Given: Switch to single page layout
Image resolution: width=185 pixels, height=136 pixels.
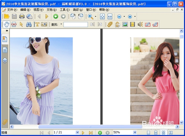Looking at the screenshot, I should click(x=148, y=133).
